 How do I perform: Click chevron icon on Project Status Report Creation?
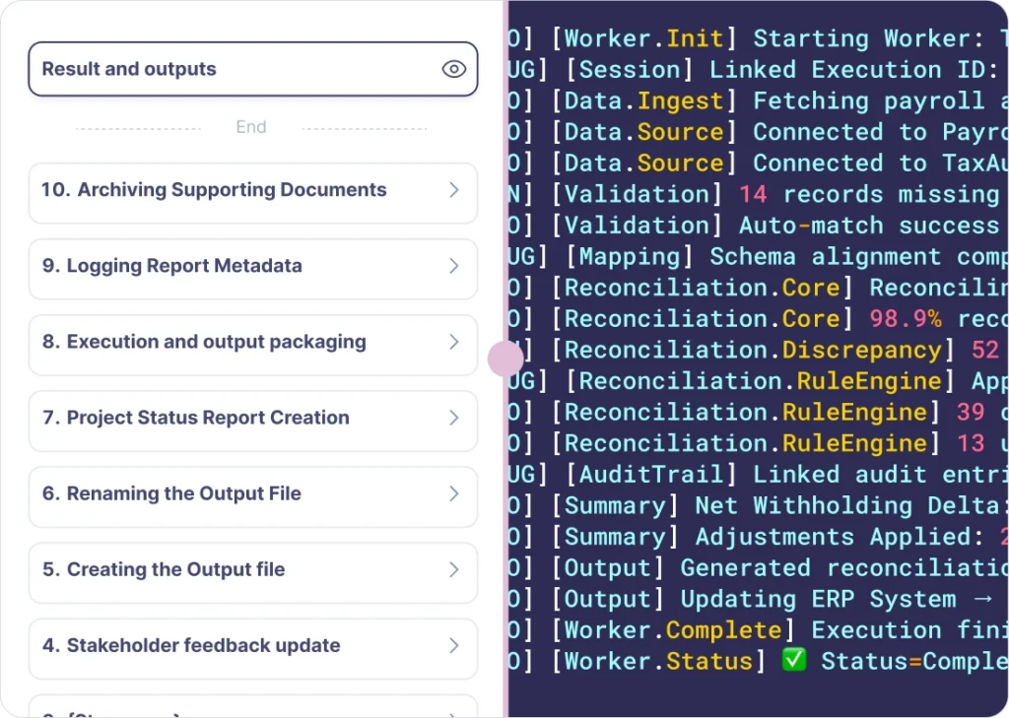click(x=454, y=418)
